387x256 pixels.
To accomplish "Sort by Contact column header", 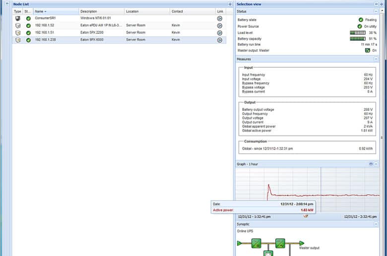I will pyautogui.click(x=193, y=11).
